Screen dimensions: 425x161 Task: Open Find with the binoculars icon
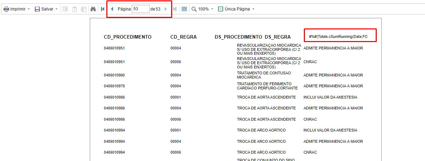pyautogui.click(x=93, y=9)
